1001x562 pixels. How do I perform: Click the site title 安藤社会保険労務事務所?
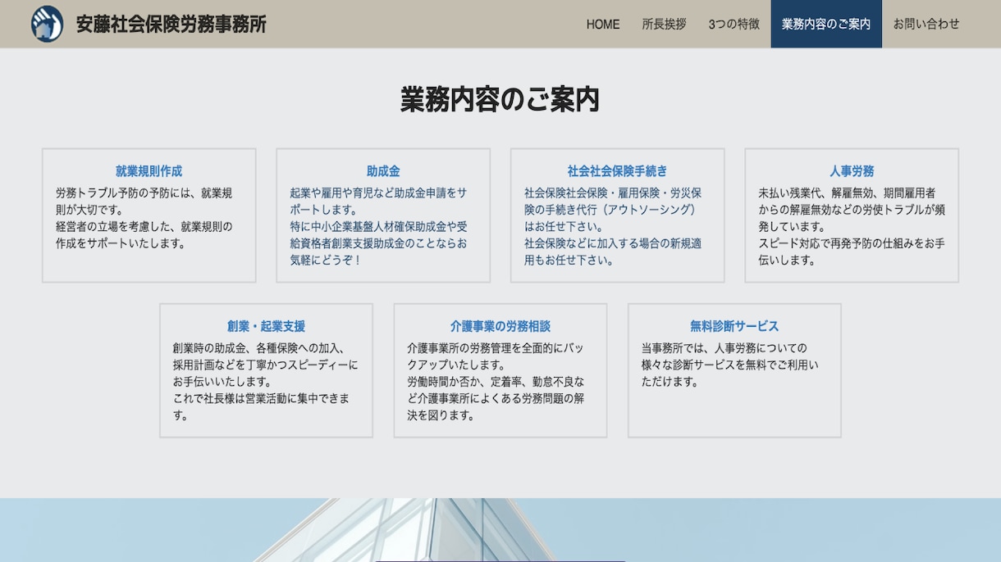(171, 24)
